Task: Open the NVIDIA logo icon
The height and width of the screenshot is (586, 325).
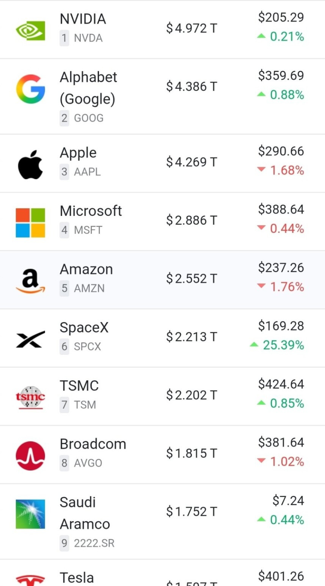Action: [30, 31]
